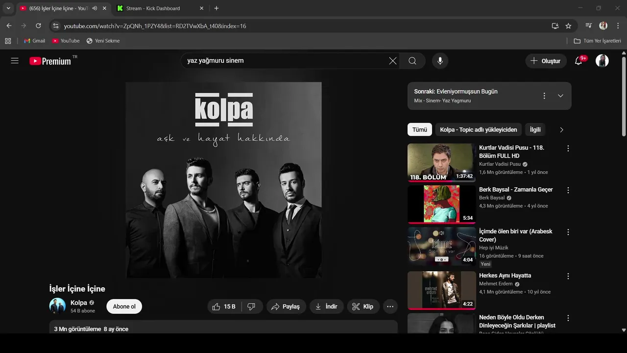627x353 pixels.
Task: Play Kurtlar Vadisi Pusu 118. Bölüm thumbnail
Action: click(441, 162)
